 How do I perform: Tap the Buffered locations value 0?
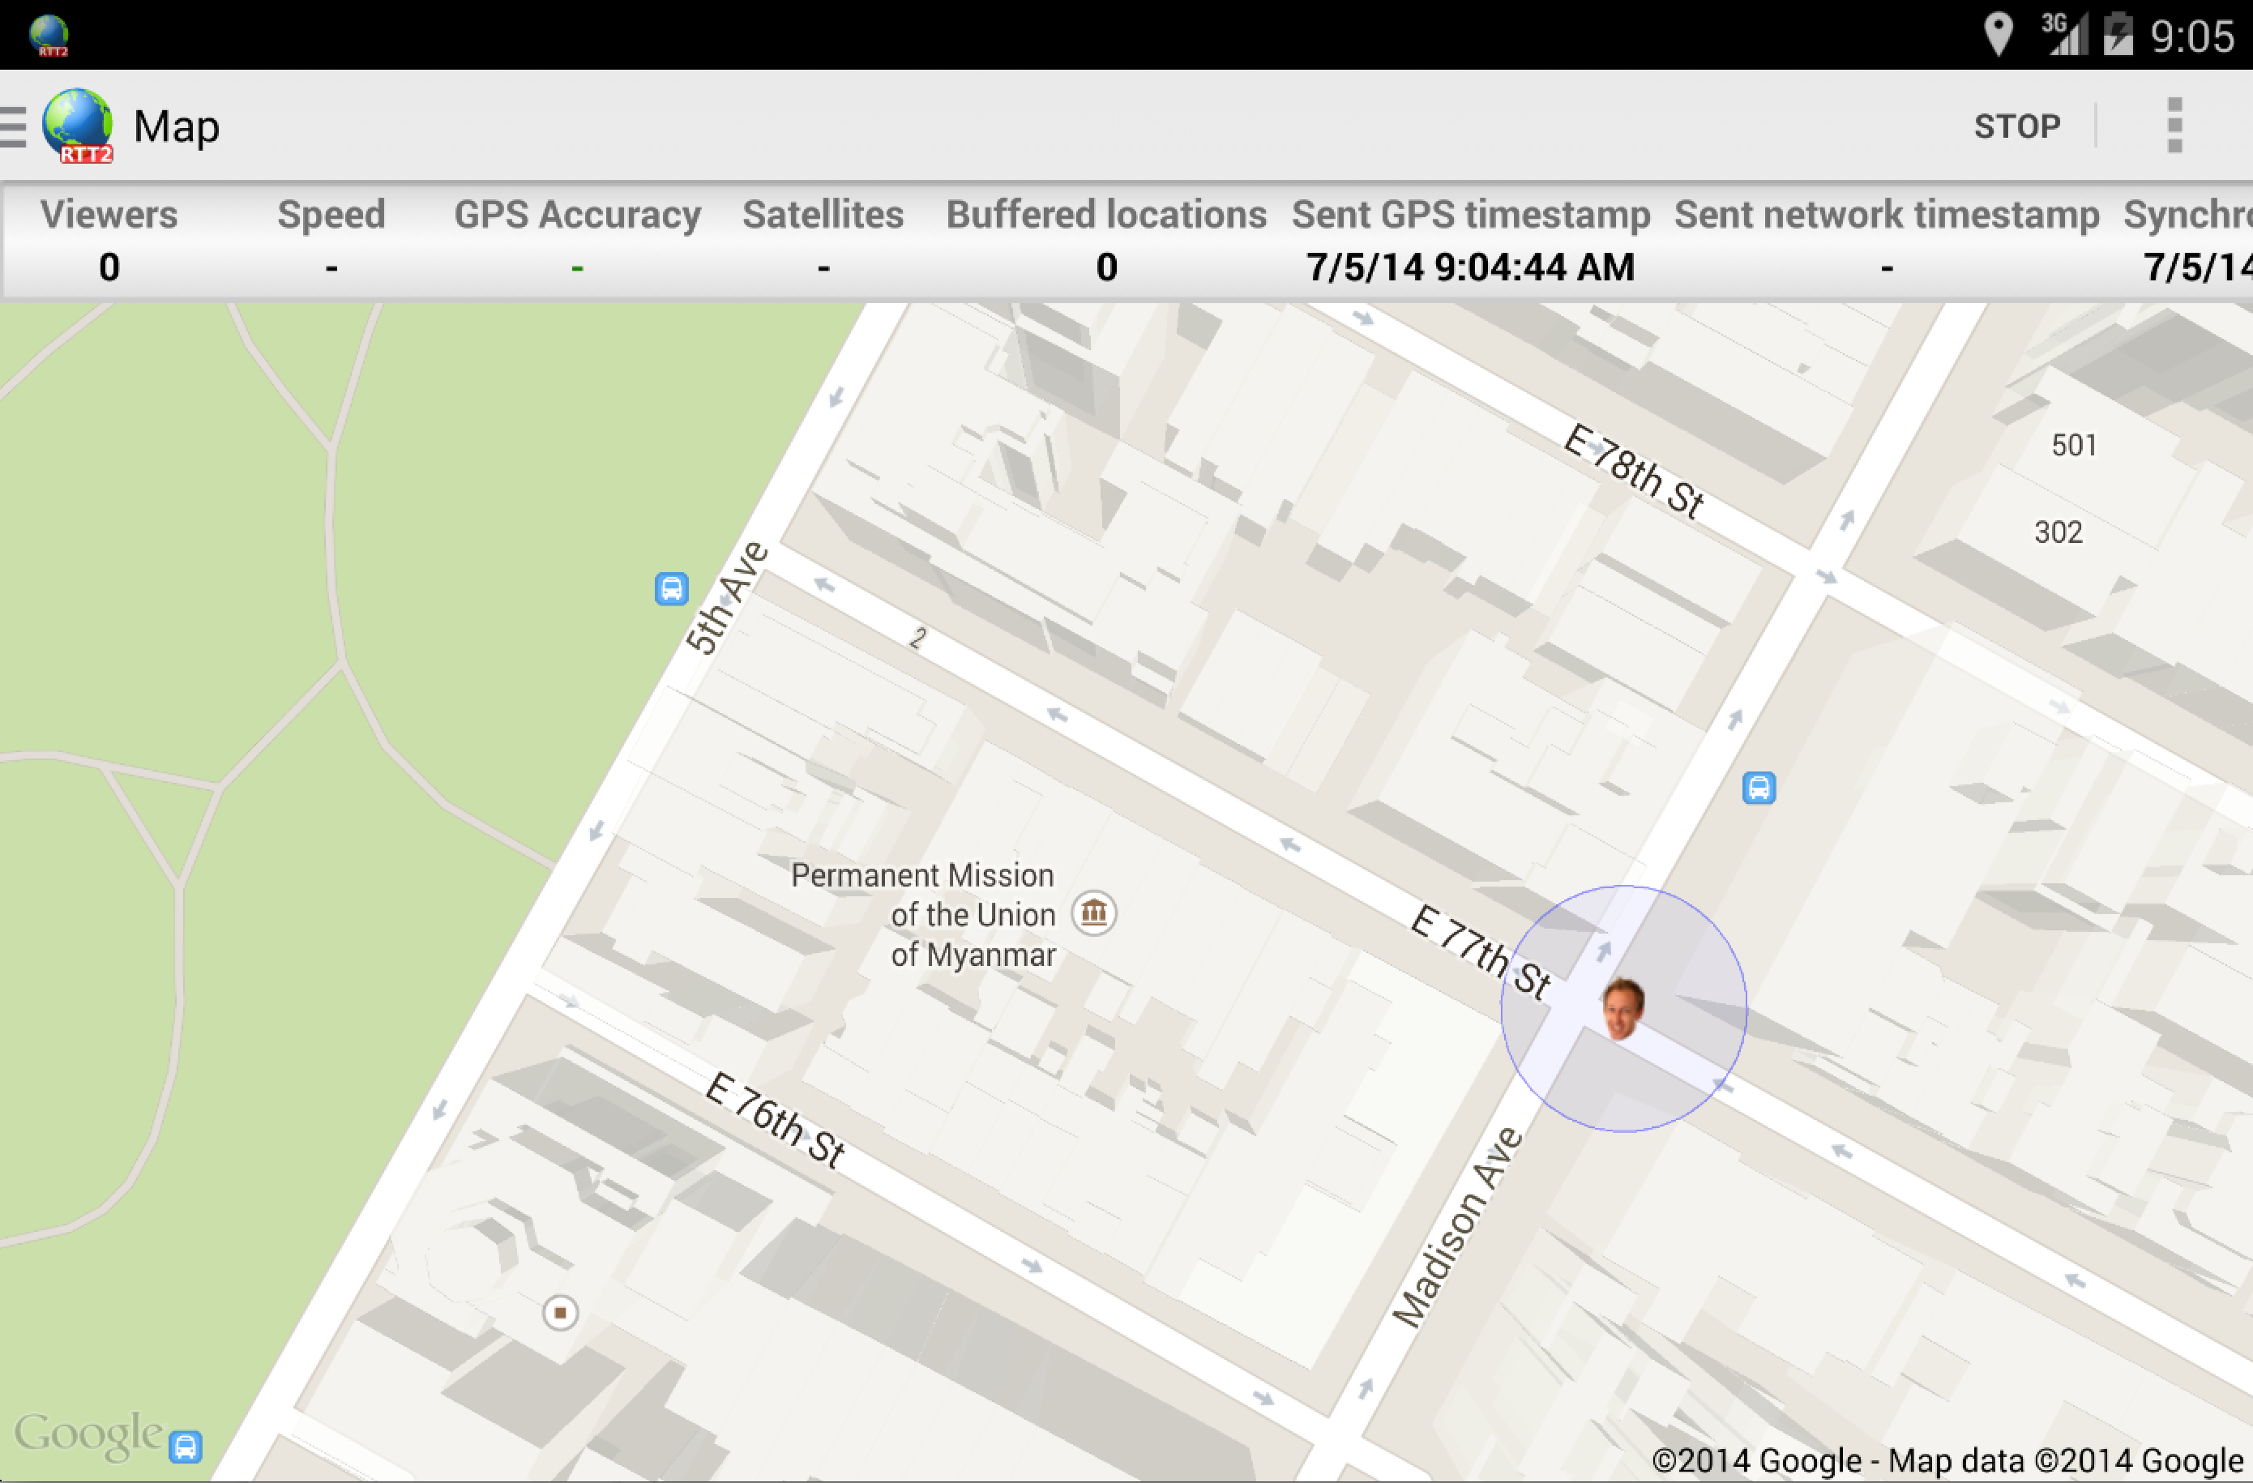(x=1106, y=267)
